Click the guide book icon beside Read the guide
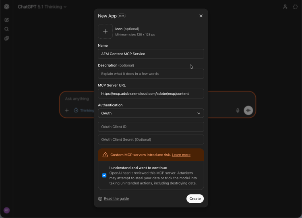This screenshot has height=218, width=302. [100, 199]
